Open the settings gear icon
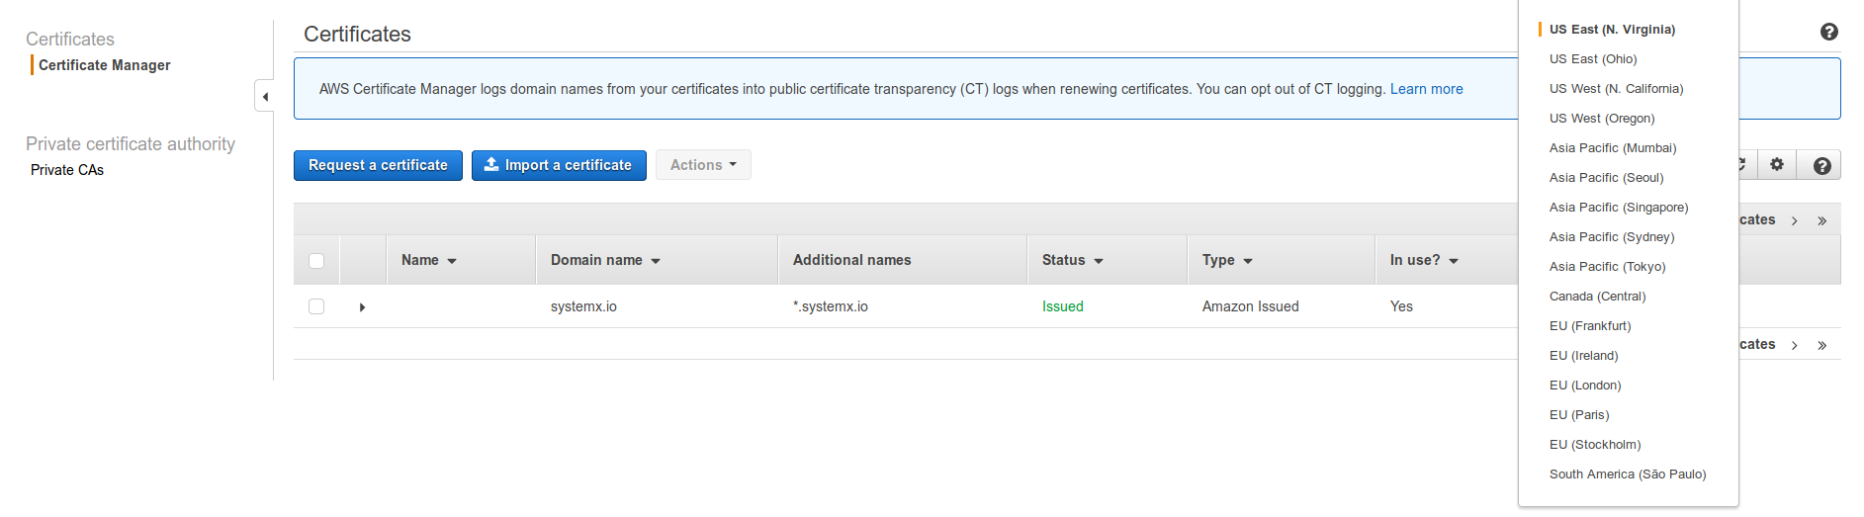Image resolution: width=1864 pixels, height=517 pixels. point(1777,165)
